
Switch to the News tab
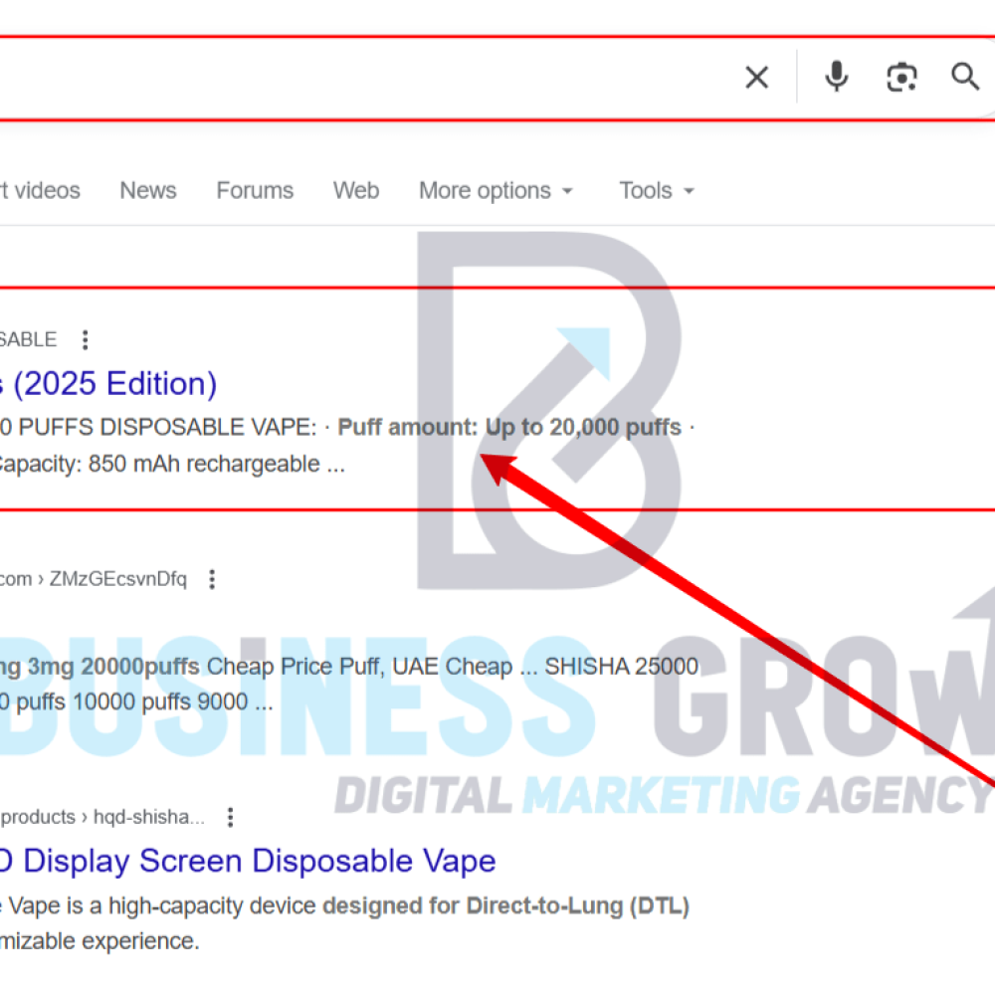coord(148,190)
